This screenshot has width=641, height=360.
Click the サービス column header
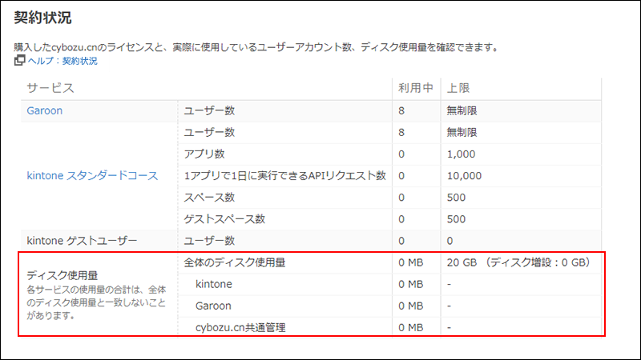click(50, 87)
